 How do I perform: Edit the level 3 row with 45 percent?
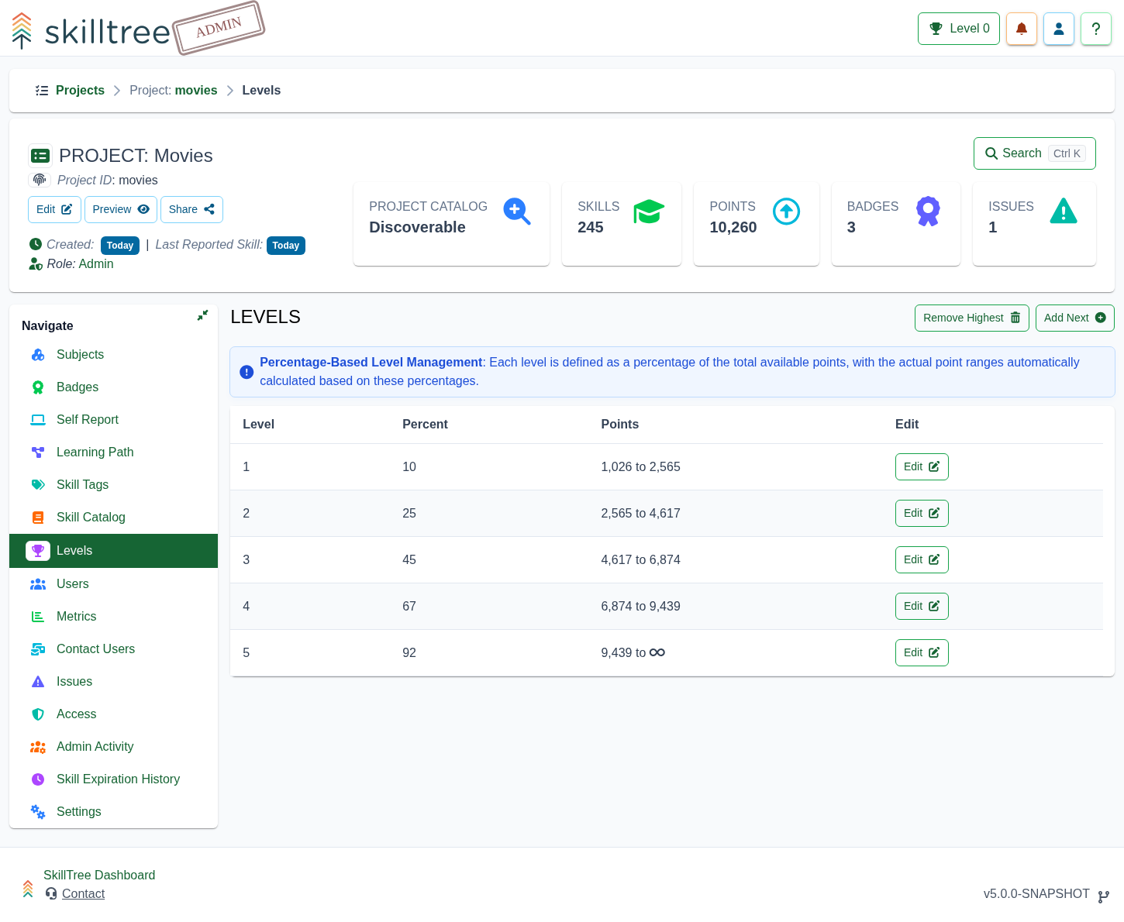click(922, 559)
